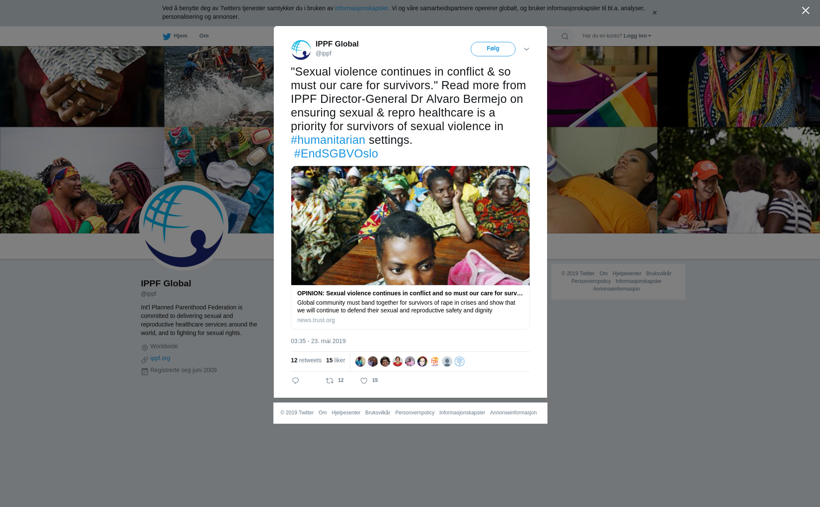The height and width of the screenshot is (507, 820).
Task: Follow the informasjonskapsler link in banner
Action: pos(361,8)
